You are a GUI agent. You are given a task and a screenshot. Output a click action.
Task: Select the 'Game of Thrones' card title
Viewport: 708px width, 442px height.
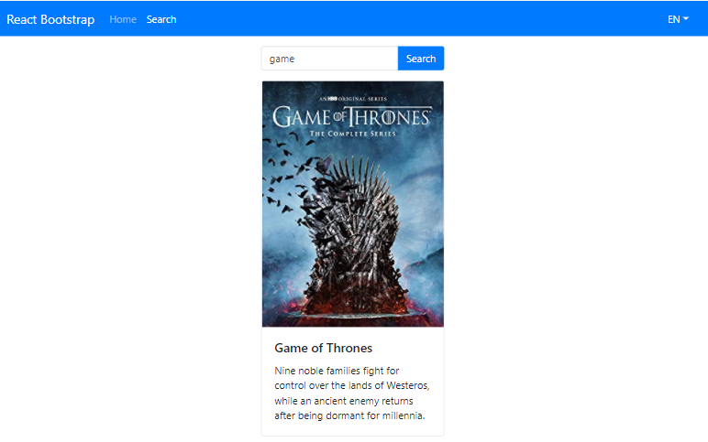pyautogui.click(x=324, y=348)
